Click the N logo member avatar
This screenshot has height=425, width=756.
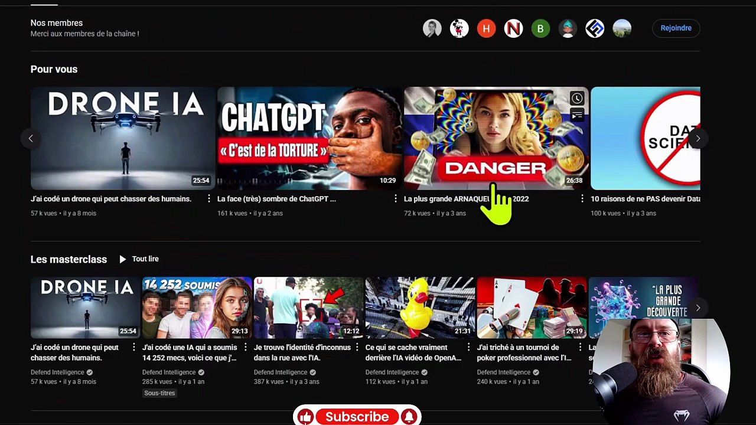click(x=514, y=28)
